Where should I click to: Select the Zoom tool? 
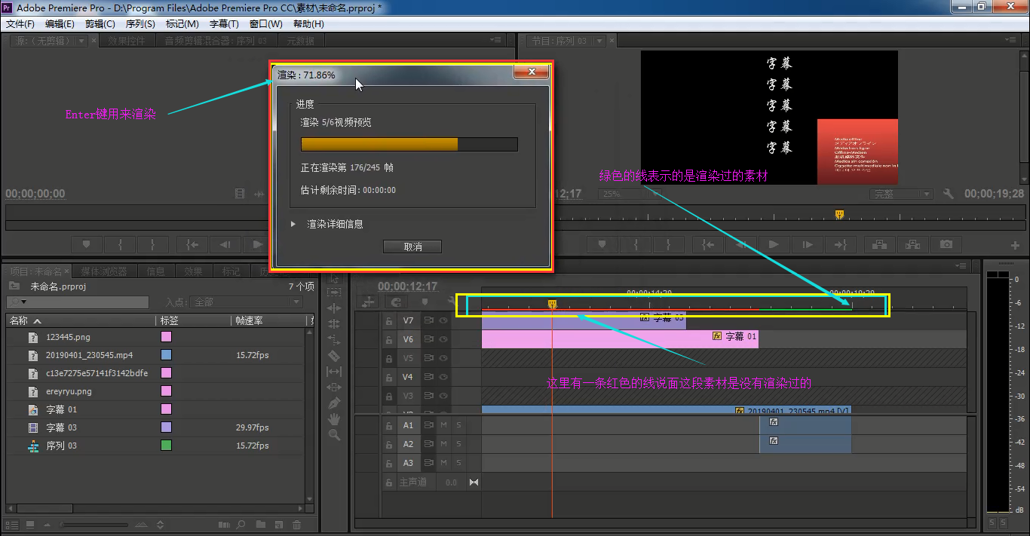click(x=334, y=434)
